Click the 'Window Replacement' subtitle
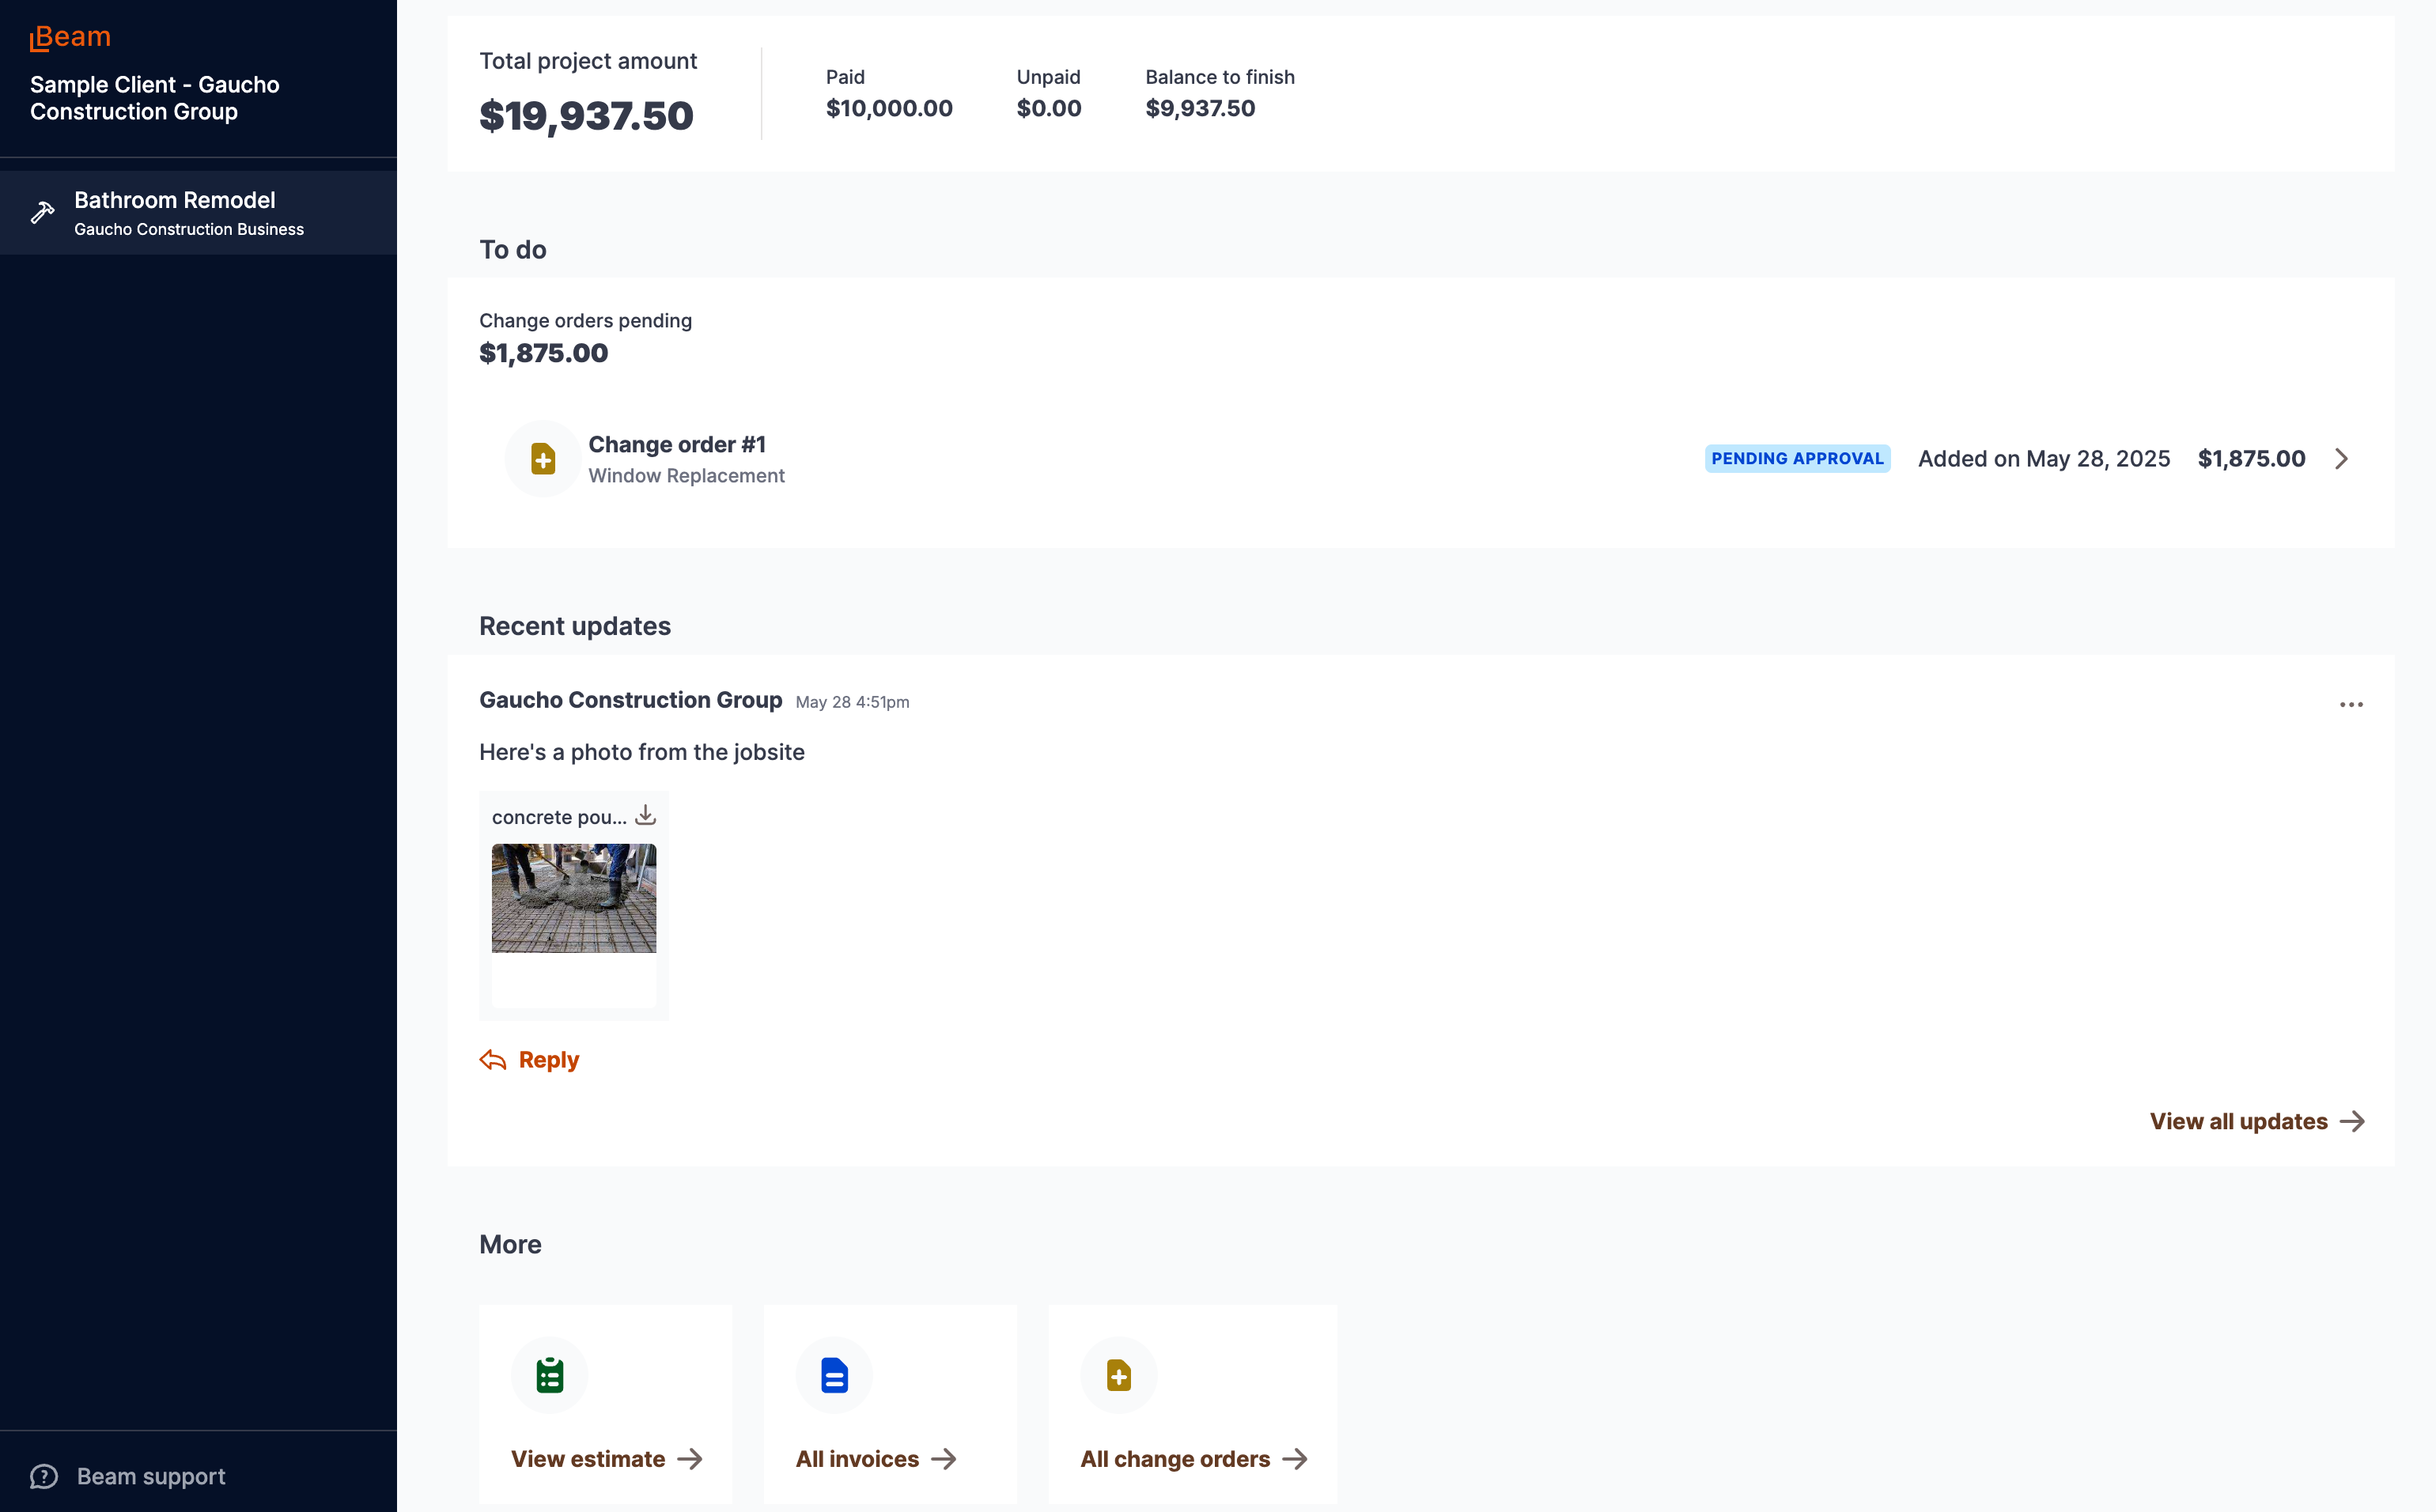Screen dimensions: 2436x1512 686,476
